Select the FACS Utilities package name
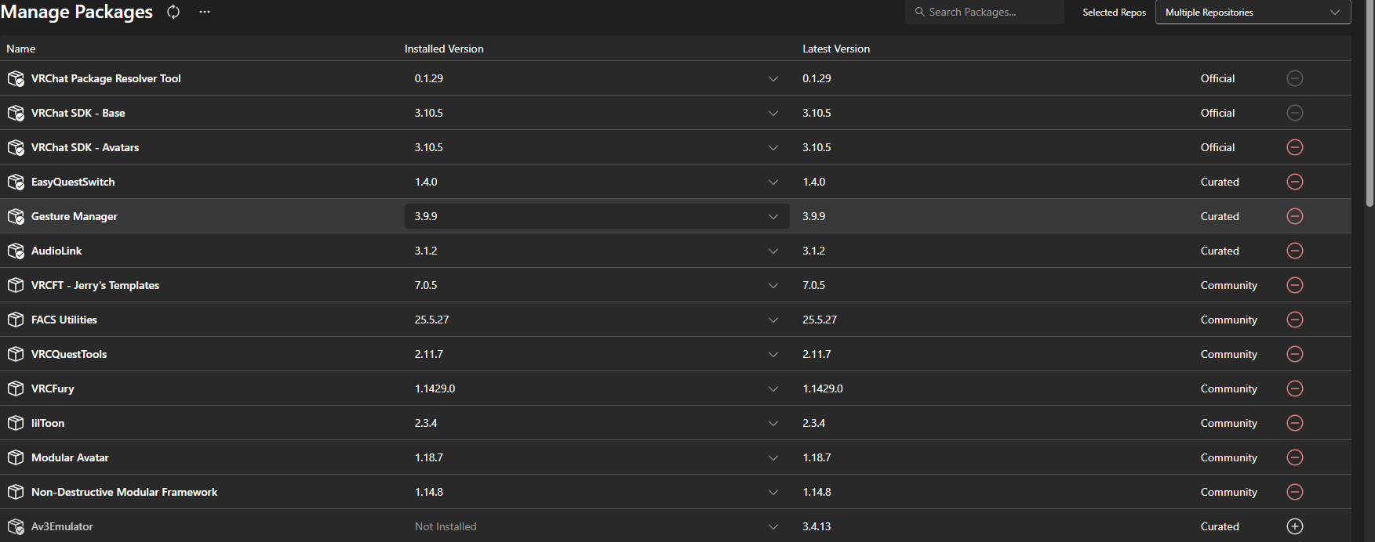 coord(64,320)
